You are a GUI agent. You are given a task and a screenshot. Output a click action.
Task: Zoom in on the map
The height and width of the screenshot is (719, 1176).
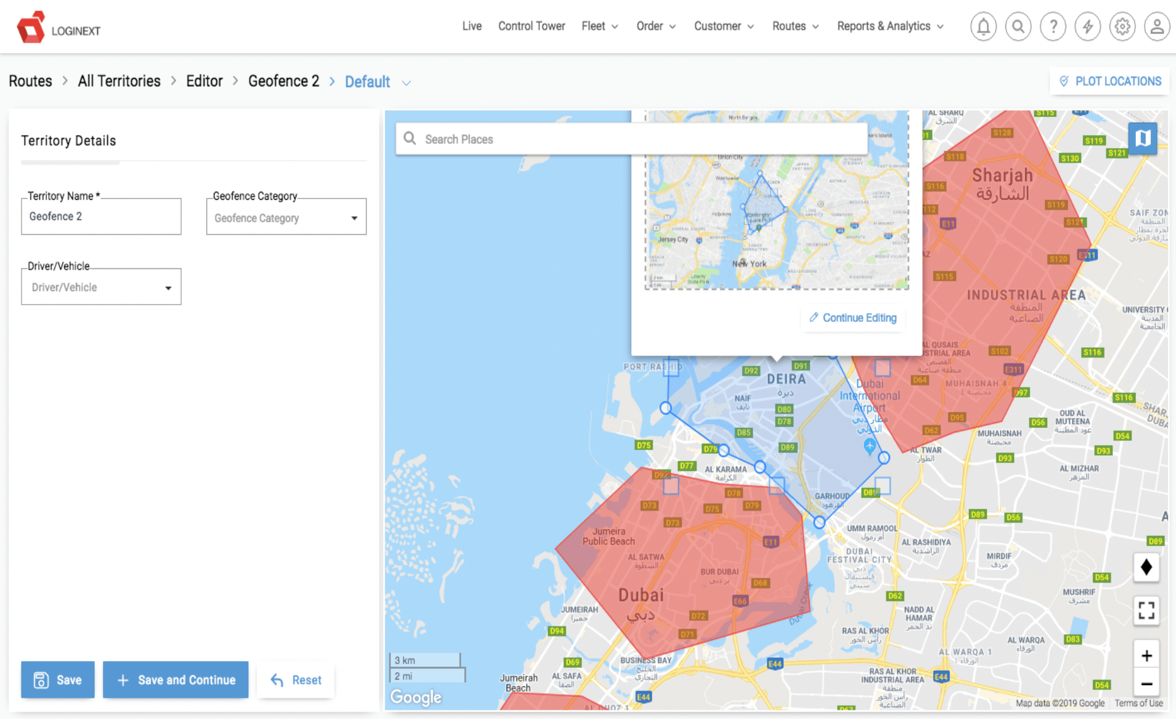[x=1146, y=655]
